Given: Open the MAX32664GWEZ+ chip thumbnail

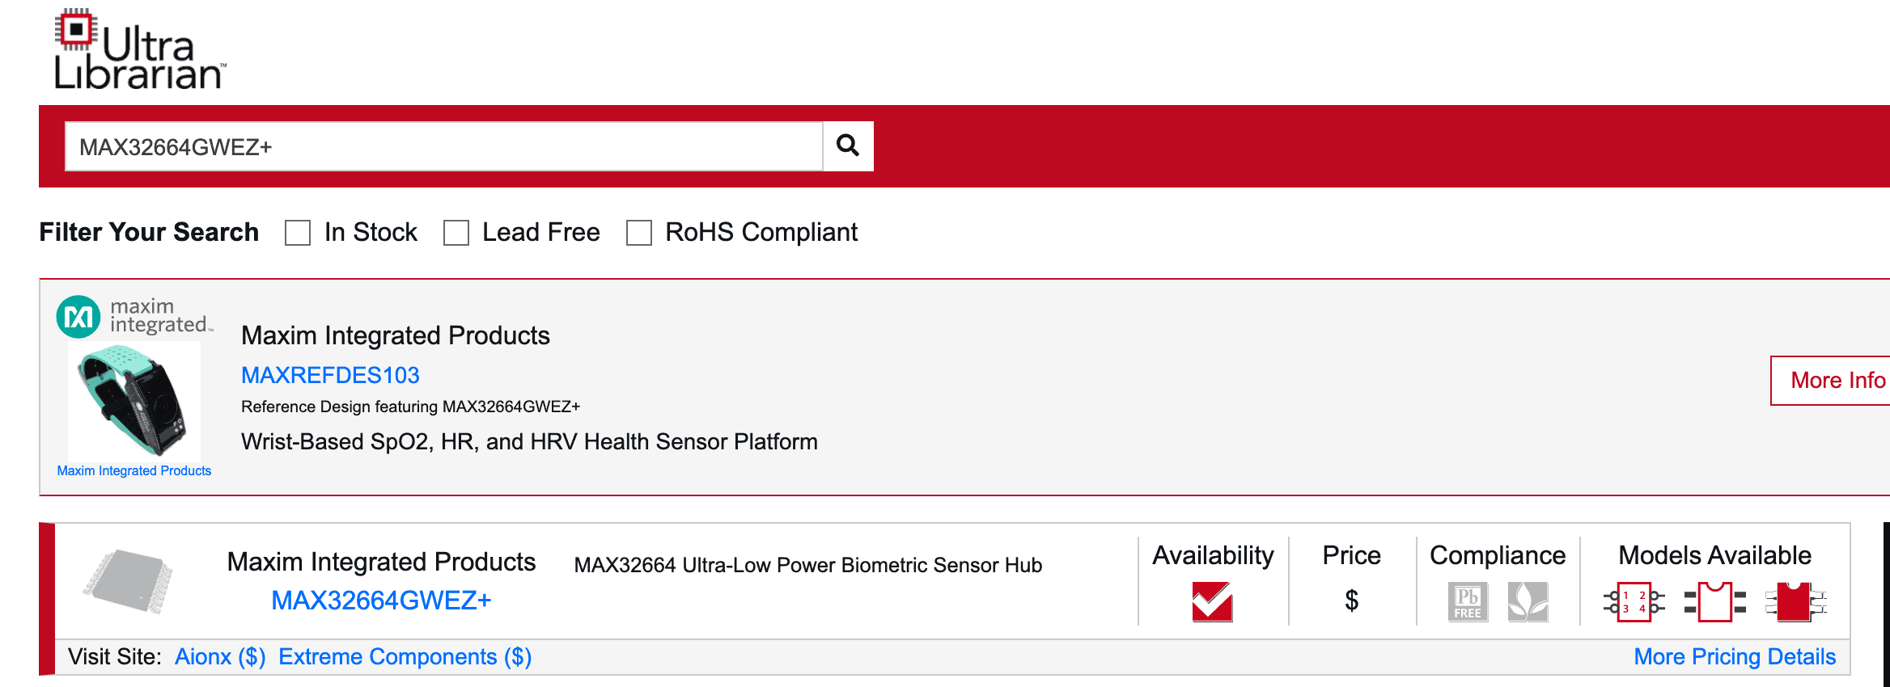Looking at the screenshot, I should tap(128, 581).
